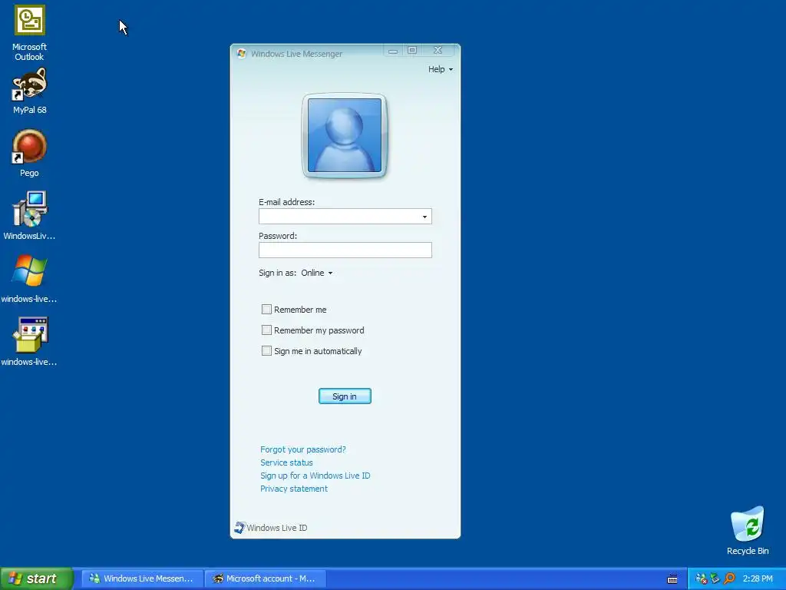This screenshot has height=590, width=786.
Task: Maximize the Windows Live Messenger window
Action: [x=412, y=50]
